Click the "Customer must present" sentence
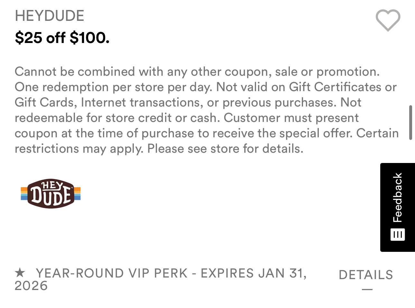Screen dimensions: 415x308 coord(291,118)
